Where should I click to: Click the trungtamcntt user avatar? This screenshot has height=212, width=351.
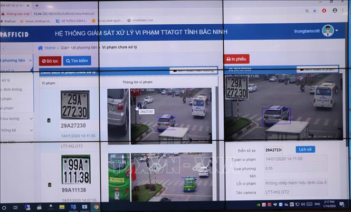coord(328,31)
